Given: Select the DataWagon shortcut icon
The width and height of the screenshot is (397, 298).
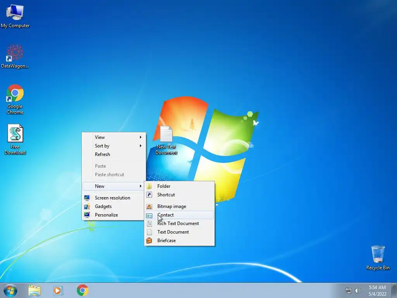Looking at the screenshot, I should coord(15,57).
